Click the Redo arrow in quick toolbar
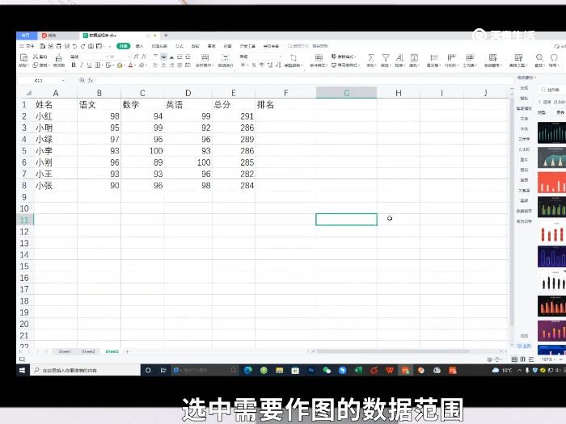The height and width of the screenshot is (424, 566). coord(82,46)
